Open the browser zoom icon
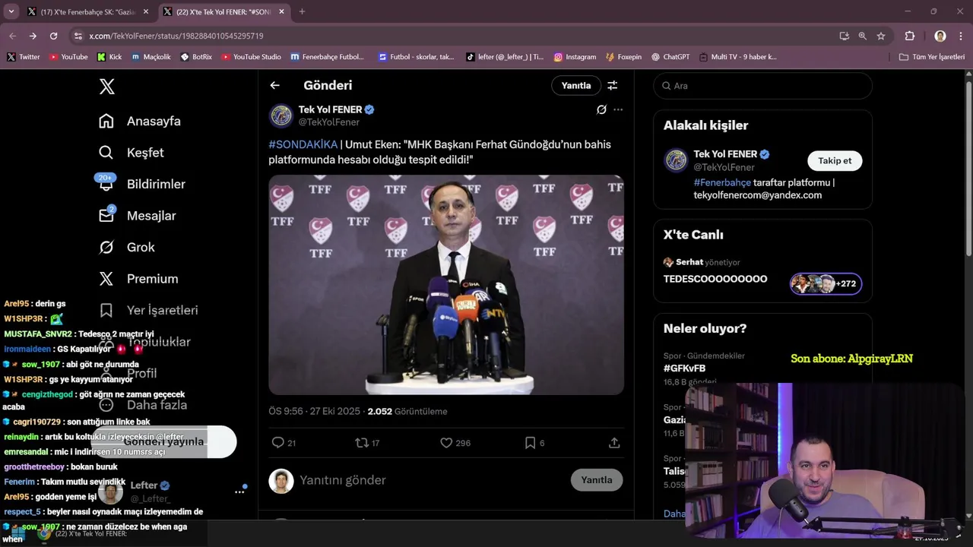The width and height of the screenshot is (973, 547). [x=863, y=36]
